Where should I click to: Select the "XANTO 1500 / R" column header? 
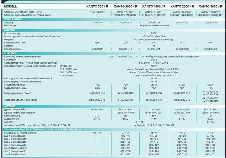153,6
